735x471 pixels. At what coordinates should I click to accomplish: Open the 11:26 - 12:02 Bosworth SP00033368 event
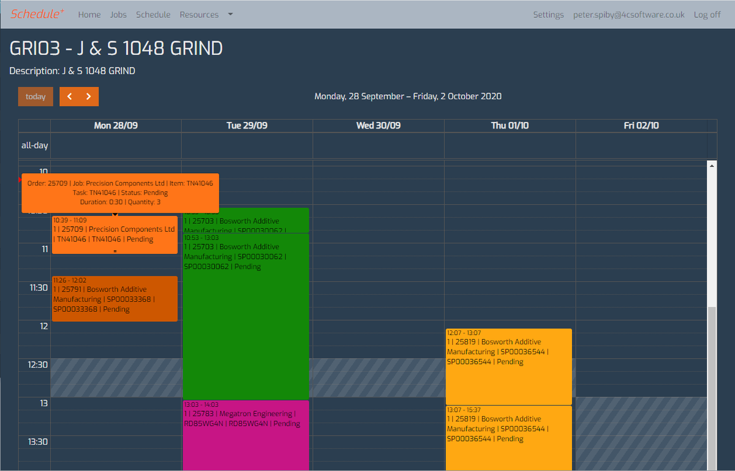pos(115,299)
